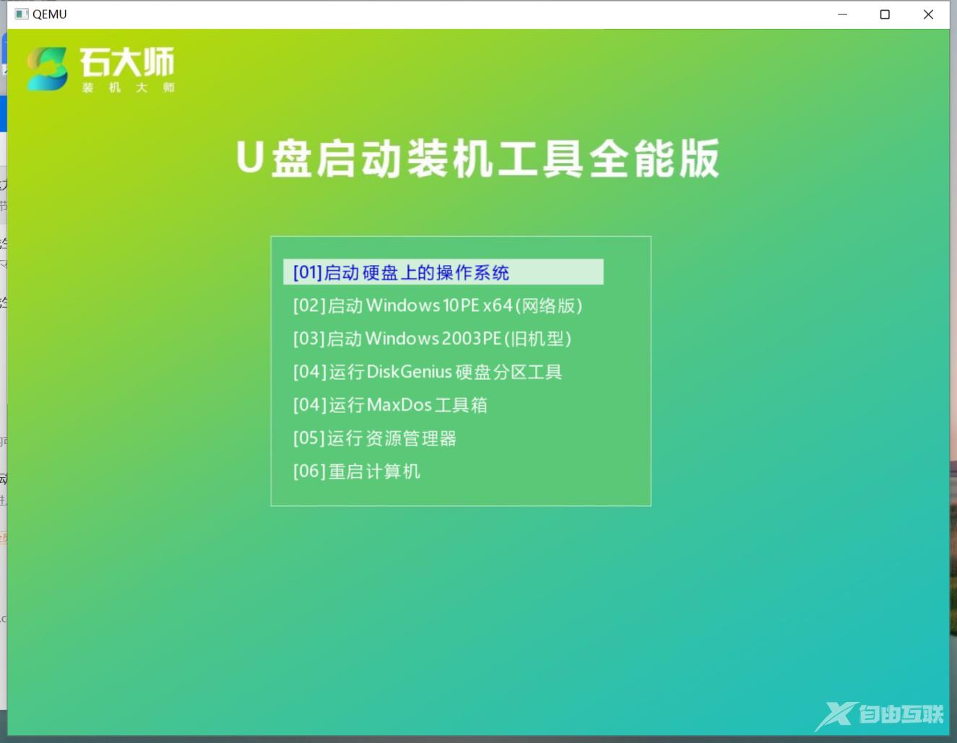The image size is (957, 743).
Task: Choose [03] Windows 2003 PE for old machines
Action: [x=432, y=339]
